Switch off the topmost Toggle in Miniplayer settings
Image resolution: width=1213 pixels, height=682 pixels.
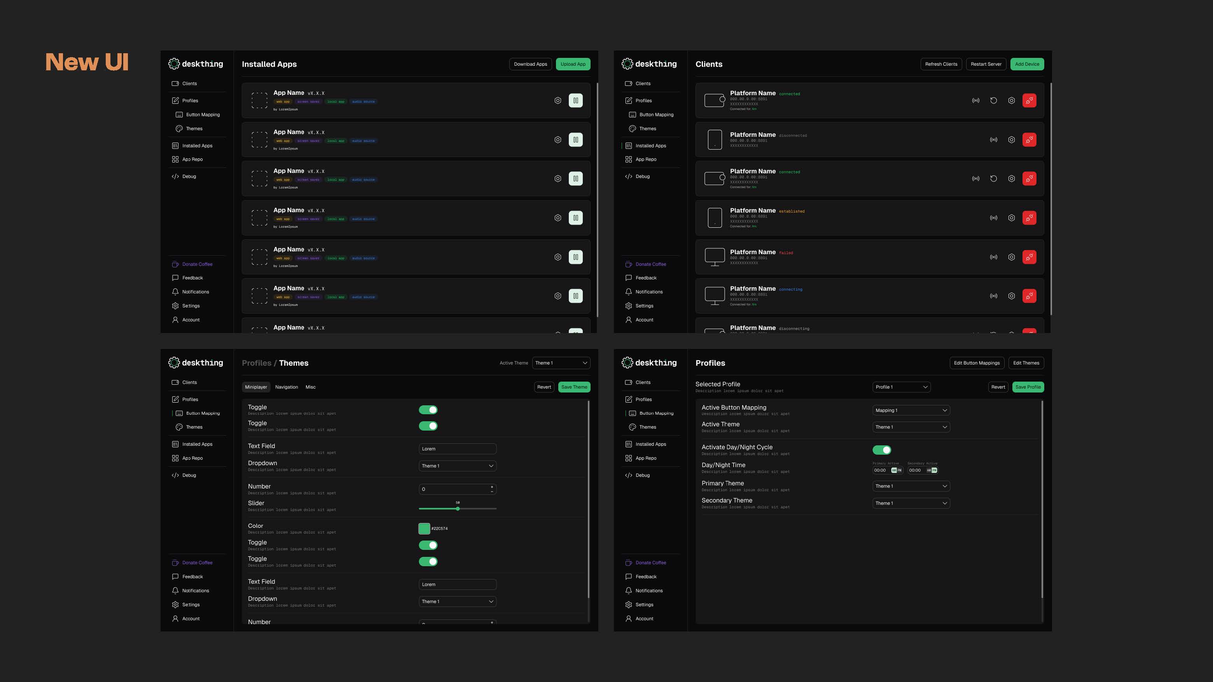pos(428,410)
